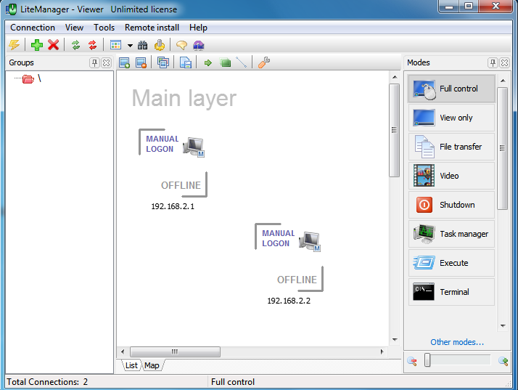Click the 192.168.2.1 address label
This screenshot has height=390, width=518.
coord(173,206)
